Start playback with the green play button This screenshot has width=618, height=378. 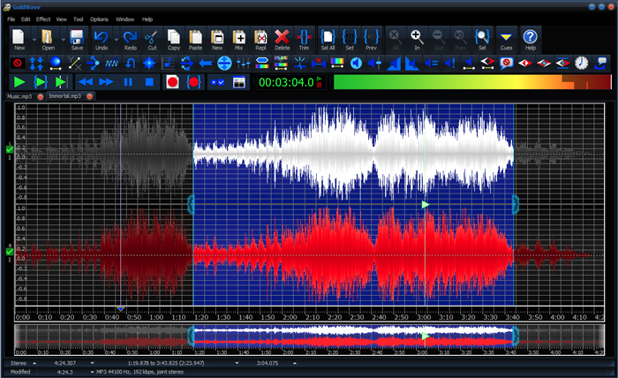(x=19, y=82)
